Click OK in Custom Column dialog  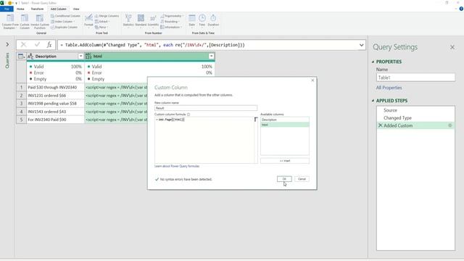284,179
